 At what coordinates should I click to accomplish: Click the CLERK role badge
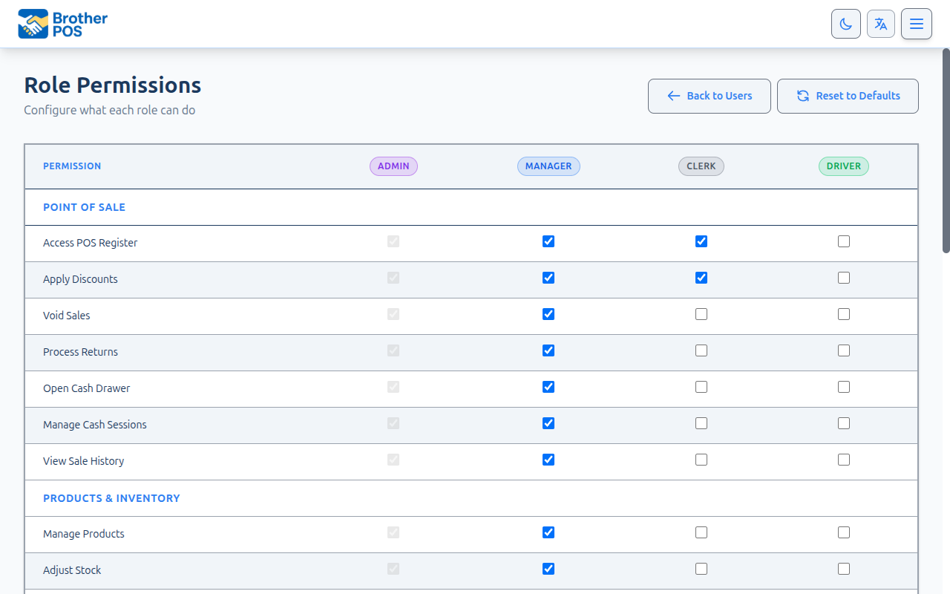701,166
